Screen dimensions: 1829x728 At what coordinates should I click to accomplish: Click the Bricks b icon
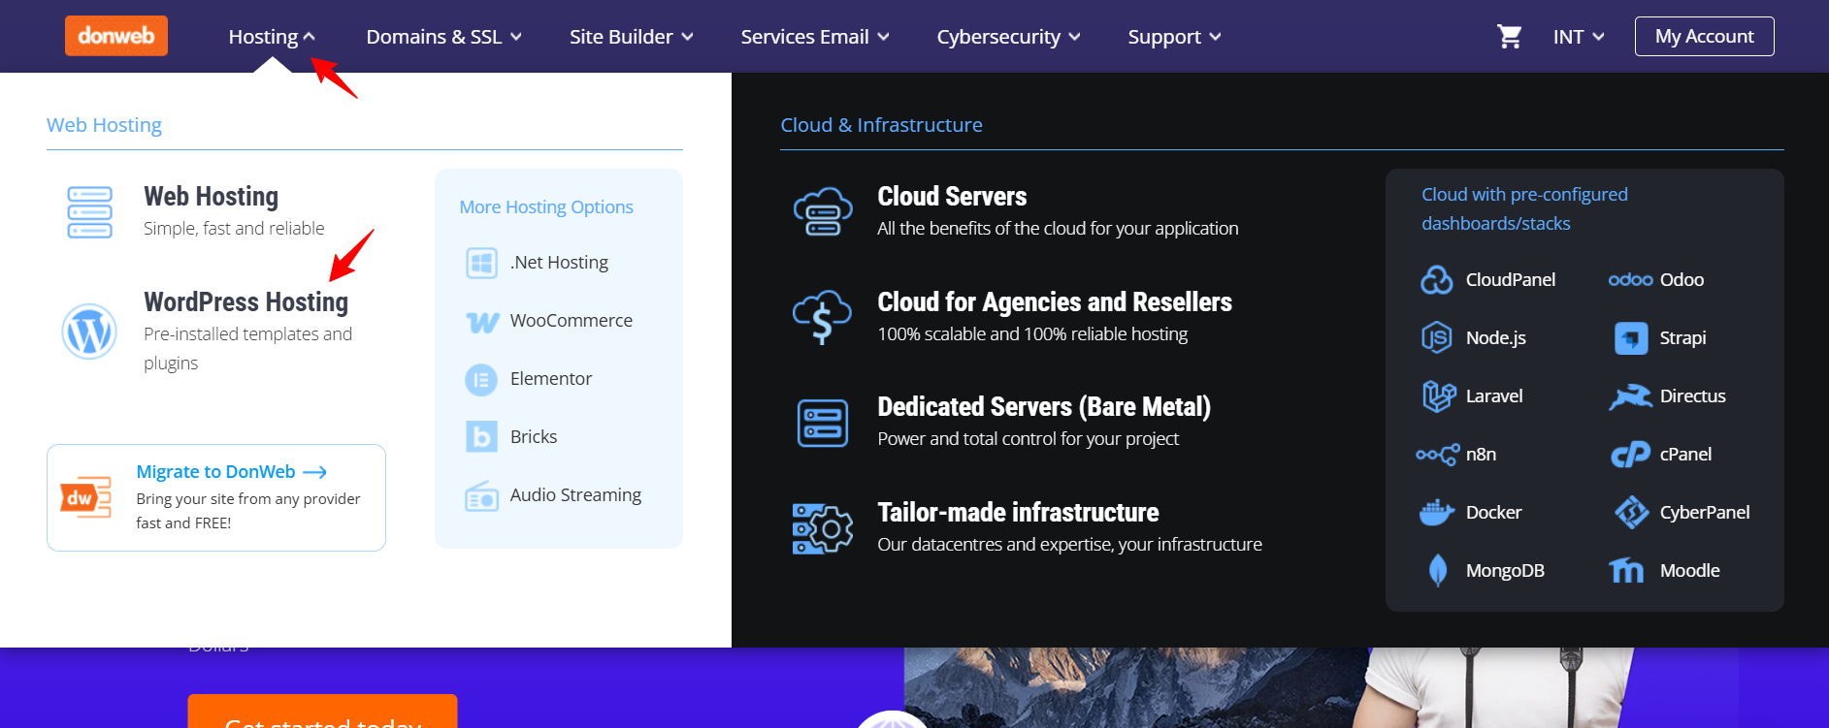click(x=481, y=437)
